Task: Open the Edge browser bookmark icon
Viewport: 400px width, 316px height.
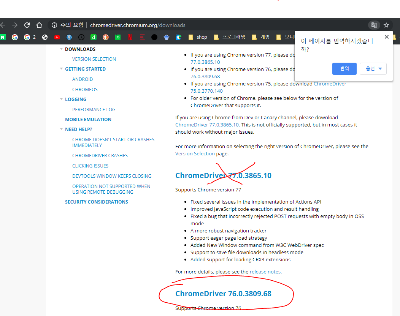Action: tap(179, 37)
